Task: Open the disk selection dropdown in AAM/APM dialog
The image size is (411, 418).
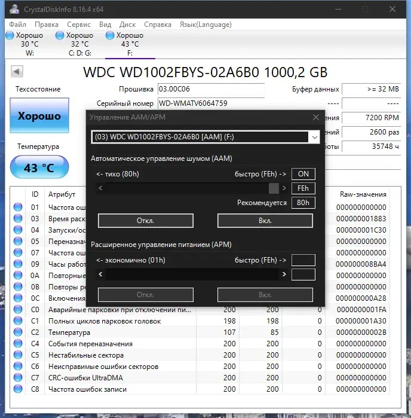Action: [314, 137]
